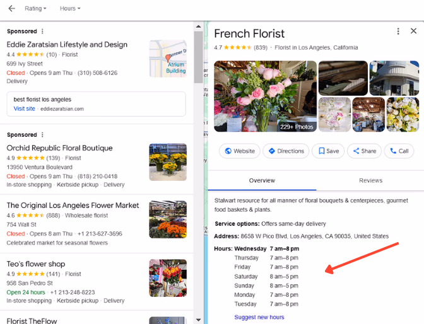Open Teo's flower shop listing
This screenshot has height=324, width=424.
[36, 264]
